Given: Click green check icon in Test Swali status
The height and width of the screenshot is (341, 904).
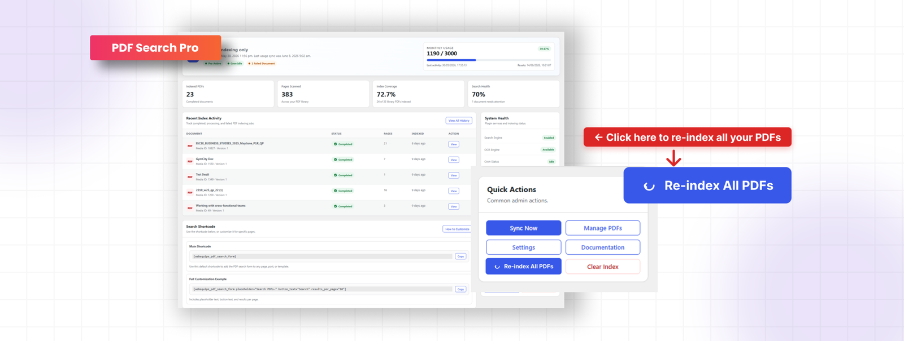Looking at the screenshot, I should pyautogui.click(x=335, y=175).
